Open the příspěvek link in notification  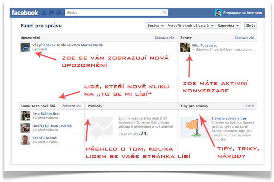pyautogui.click(x=47, y=45)
